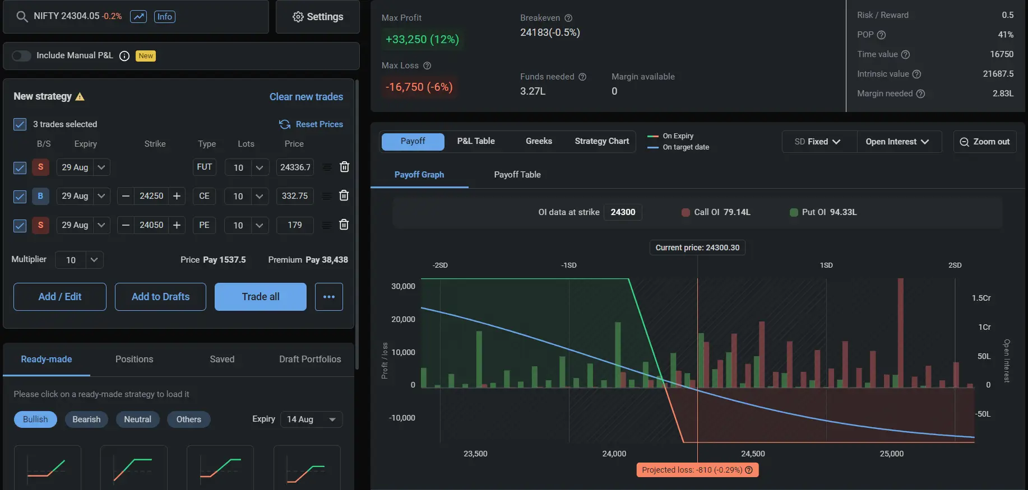Click the drag handle icon on 24050 PE row
Image resolution: width=1028 pixels, height=490 pixels.
[327, 225]
